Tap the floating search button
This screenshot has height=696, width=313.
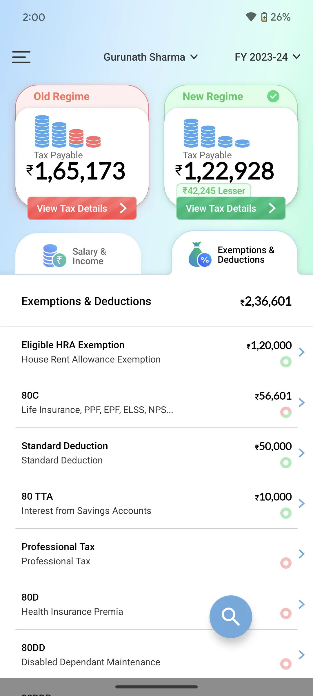click(x=231, y=617)
